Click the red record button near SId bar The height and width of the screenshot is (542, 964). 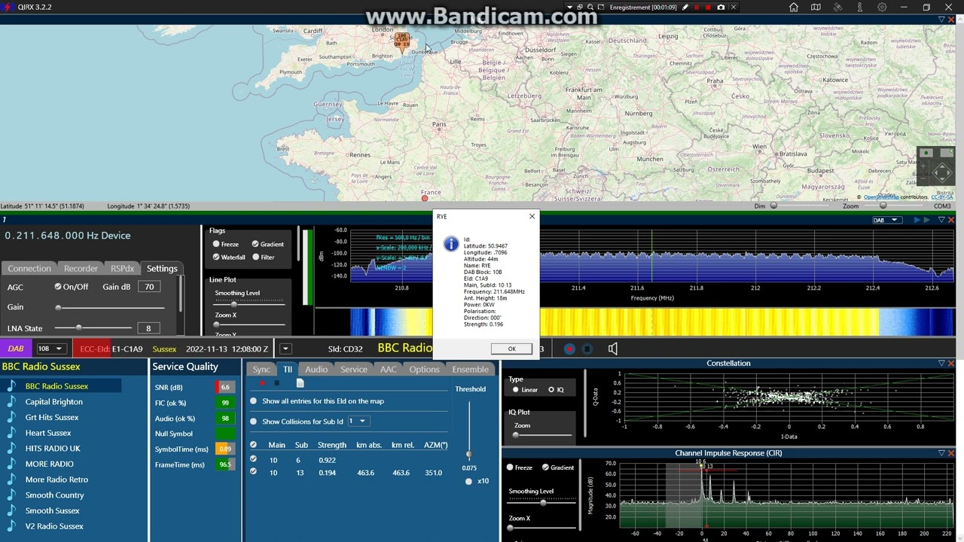[x=569, y=349]
